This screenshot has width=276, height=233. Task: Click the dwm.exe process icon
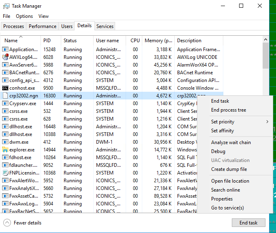[x=5, y=142]
